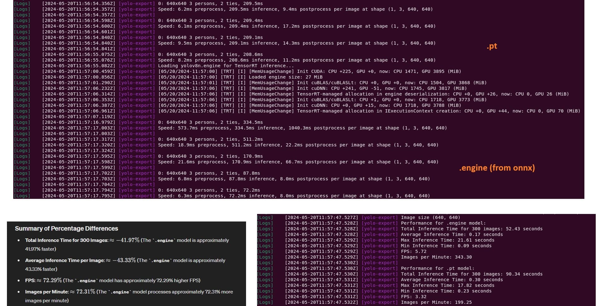Click the orange ".pt" annotation label
This screenshot has width=597, height=306.
[491, 46]
